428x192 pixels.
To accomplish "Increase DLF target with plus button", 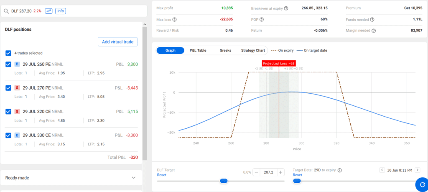I will click(281, 172).
